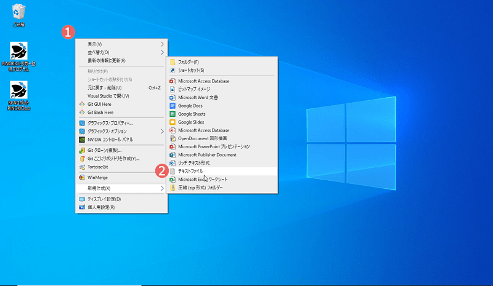
Task: Click the Google Sheets icon
Action: 173,114
